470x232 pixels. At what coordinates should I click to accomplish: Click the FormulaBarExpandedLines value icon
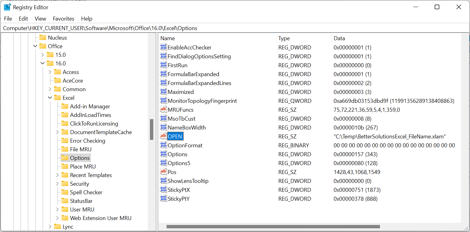163,83
